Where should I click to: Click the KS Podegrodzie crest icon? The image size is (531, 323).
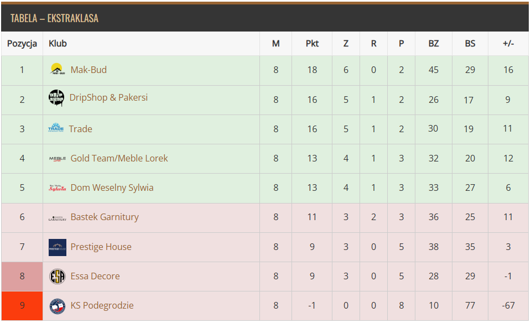click(x=58, y=306)
